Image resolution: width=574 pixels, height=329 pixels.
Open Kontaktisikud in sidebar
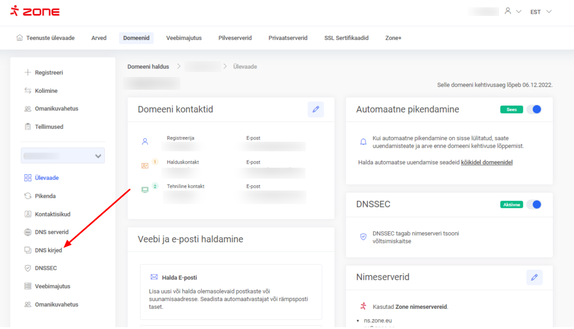point(52,214)
